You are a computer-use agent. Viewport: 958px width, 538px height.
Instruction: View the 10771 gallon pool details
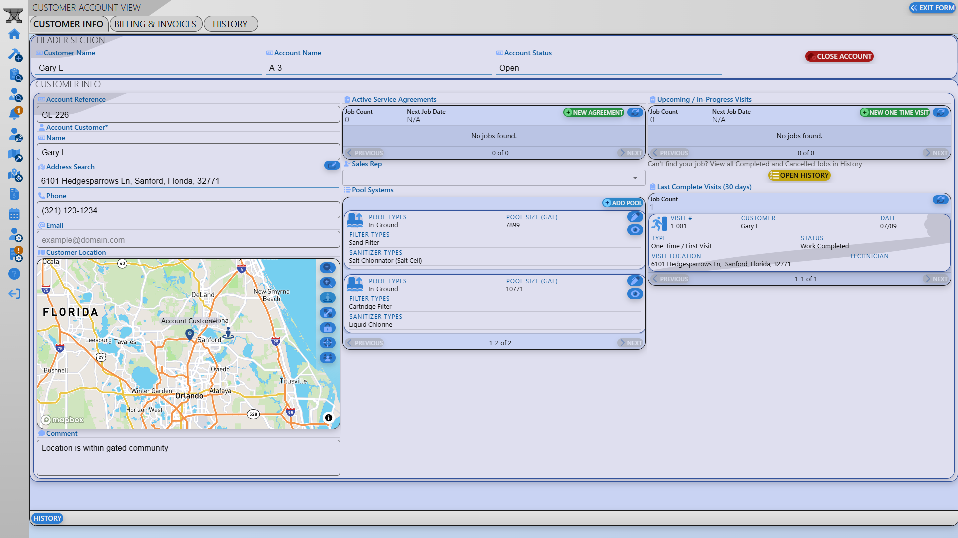point(635,294)
